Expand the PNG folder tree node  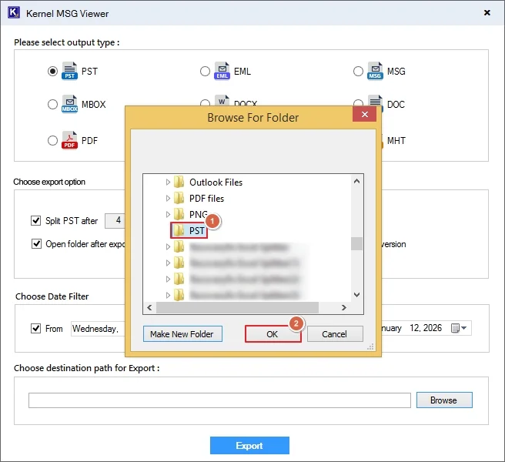coord(168,214)
